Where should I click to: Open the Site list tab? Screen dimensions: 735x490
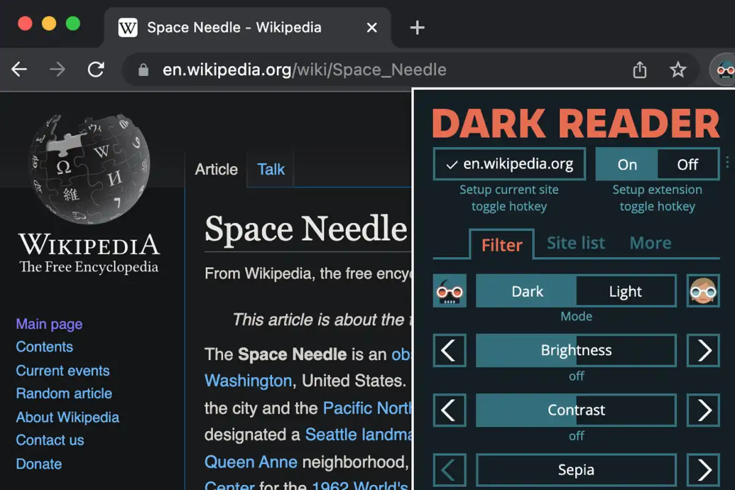tap(576, 243)
